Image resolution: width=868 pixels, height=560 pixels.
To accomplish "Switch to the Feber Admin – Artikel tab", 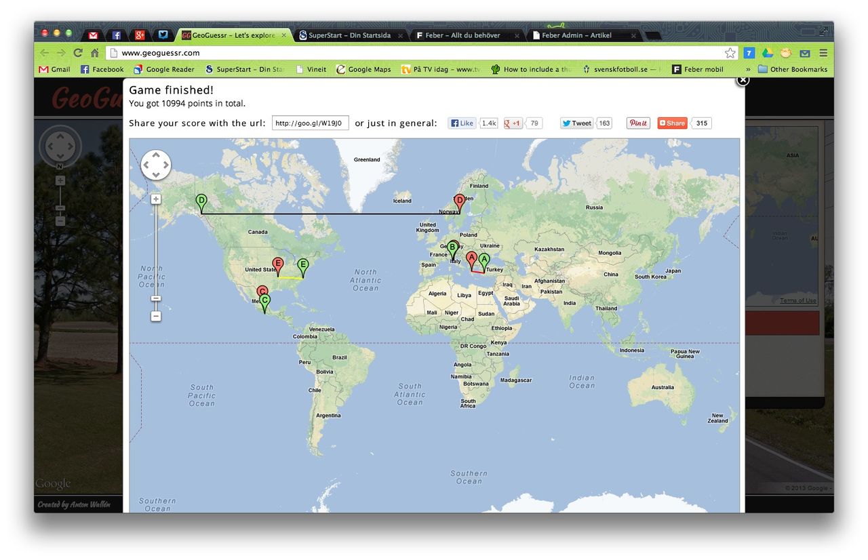I will point(580,35).
